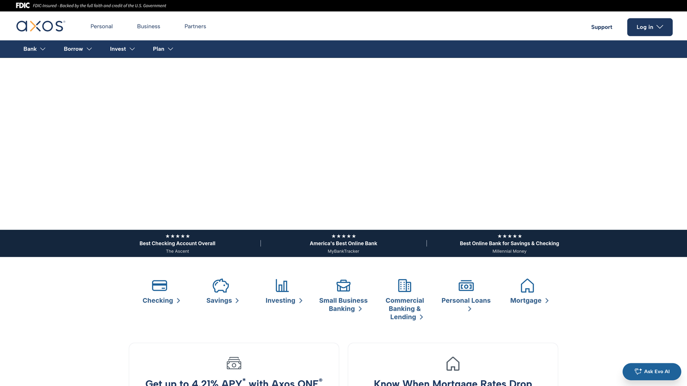The image size is (687, 386).
Task: Click the Mortgage house icon
Action: [527, 286]
